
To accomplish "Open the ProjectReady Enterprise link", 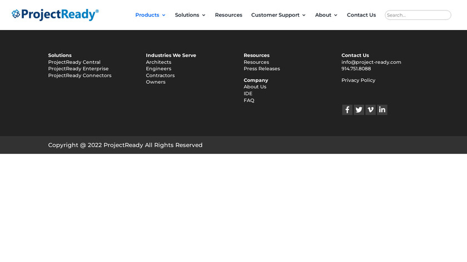I will (x=78, y=69).
